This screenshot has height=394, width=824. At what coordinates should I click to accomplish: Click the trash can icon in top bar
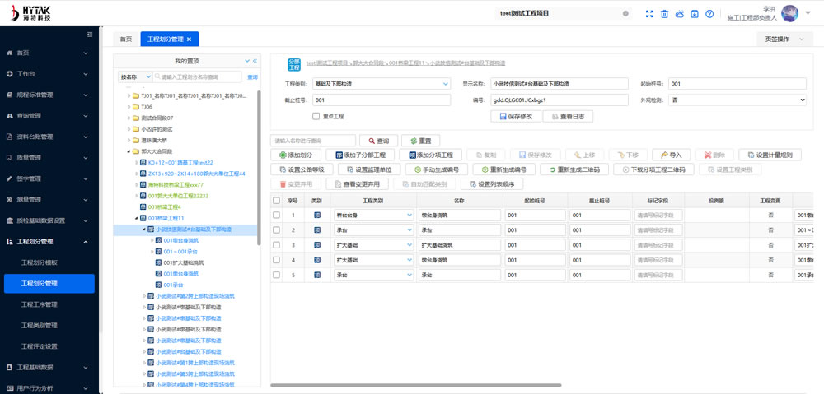[x=664, y=14]
